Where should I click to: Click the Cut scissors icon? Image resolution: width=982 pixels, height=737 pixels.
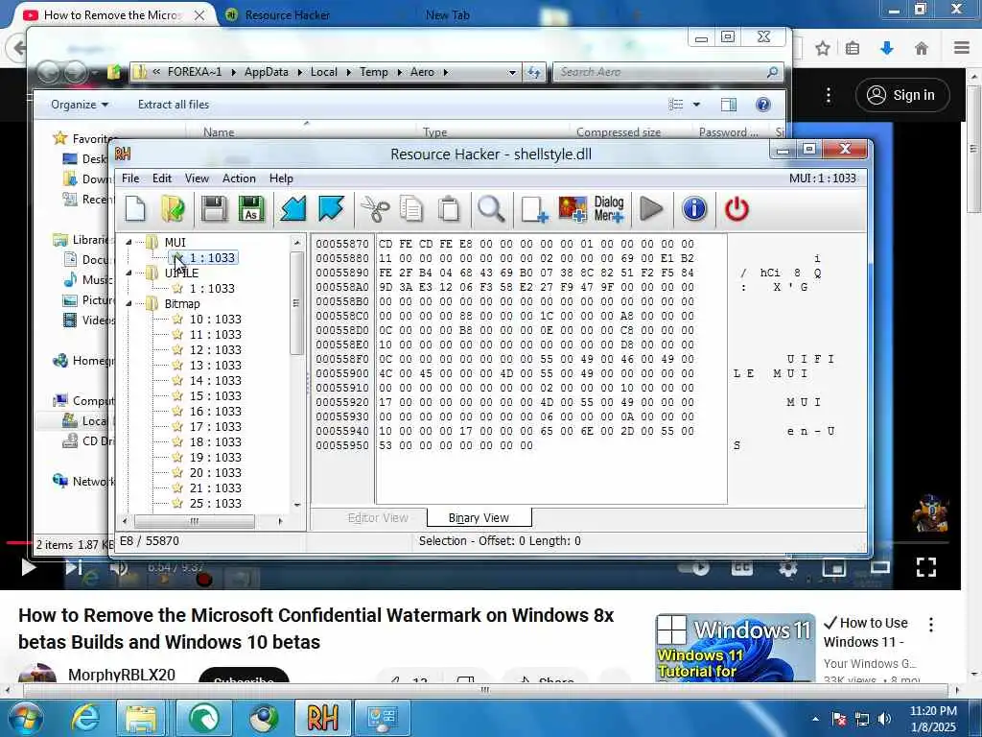tap(375, 208)
